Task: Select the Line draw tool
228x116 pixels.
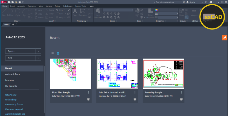Action: tap(4, 12)
